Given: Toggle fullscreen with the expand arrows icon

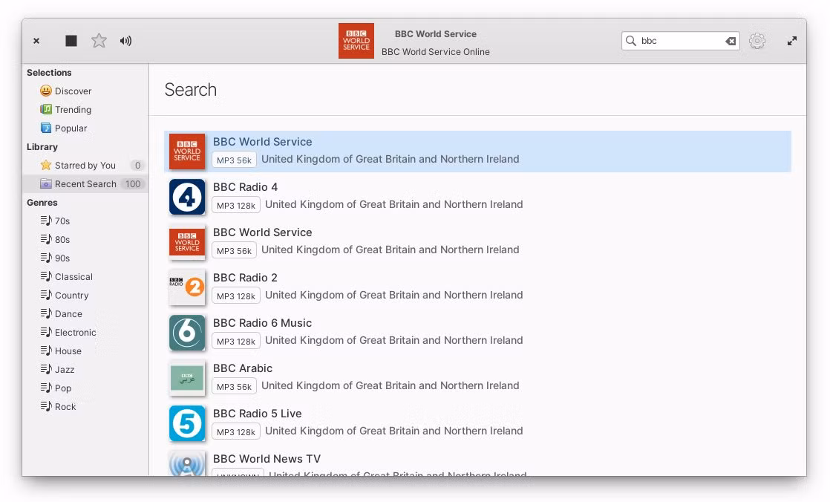Looking at the screenshot, I should 792,41.
